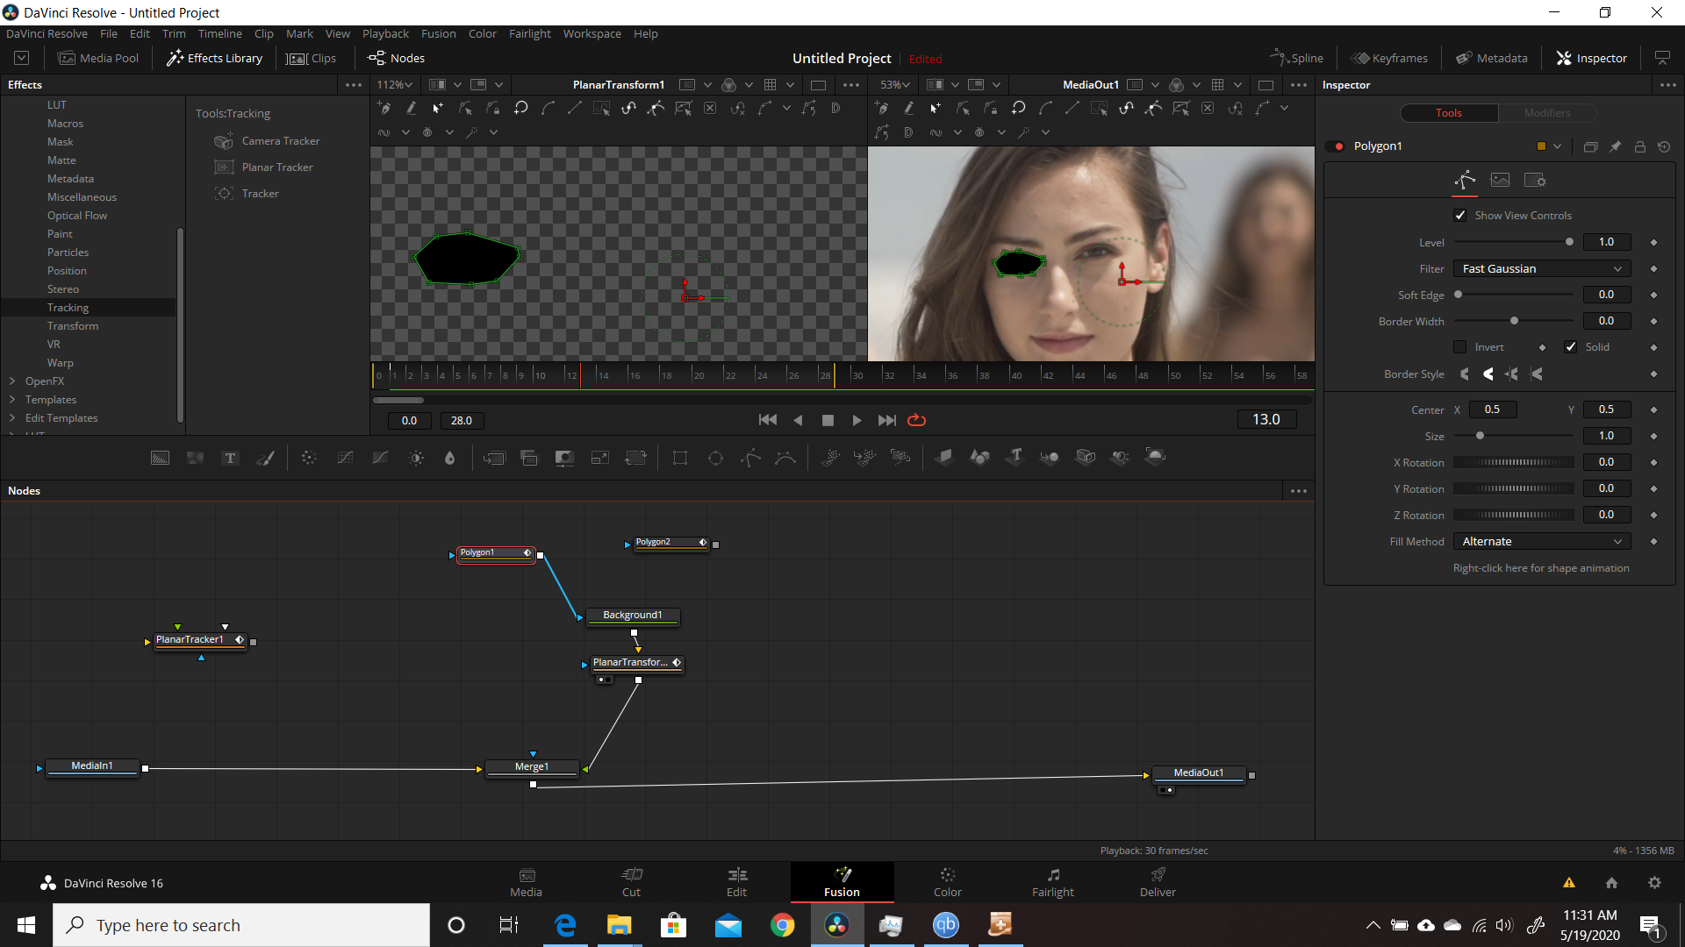Screen dimensions: 1685x947
Task: Open DaVinci Resolve project settings gear
Action: coord(1654,883)
